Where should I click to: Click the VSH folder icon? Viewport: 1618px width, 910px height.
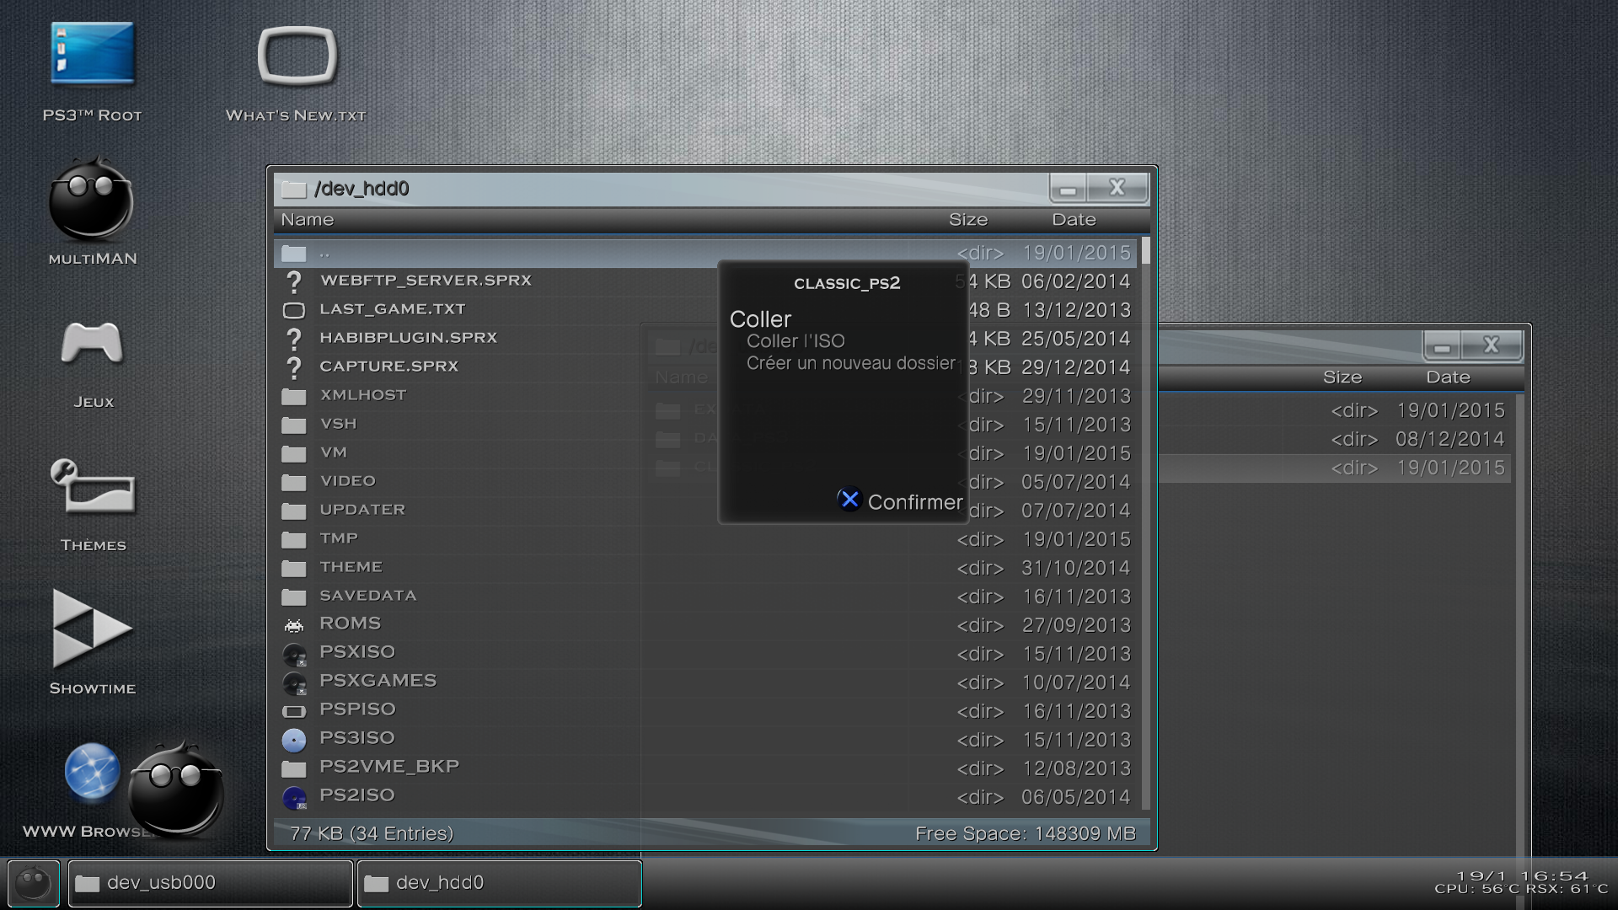pos(293,425)
